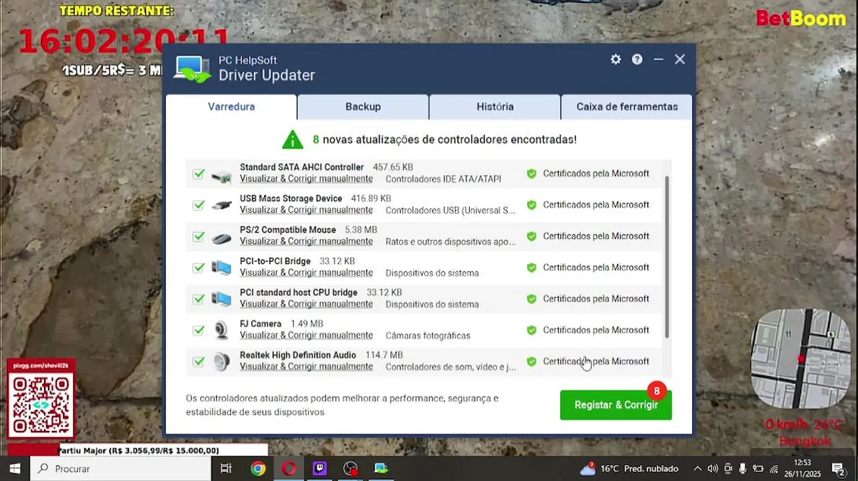This screenshot has height=481, width=858.
Task: Uncheck USB Mass Storage Device checkbox
Action: tap(198, 205)
